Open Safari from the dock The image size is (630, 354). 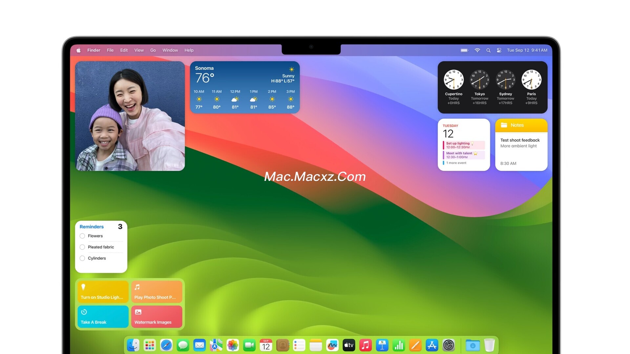coord(166,345)
